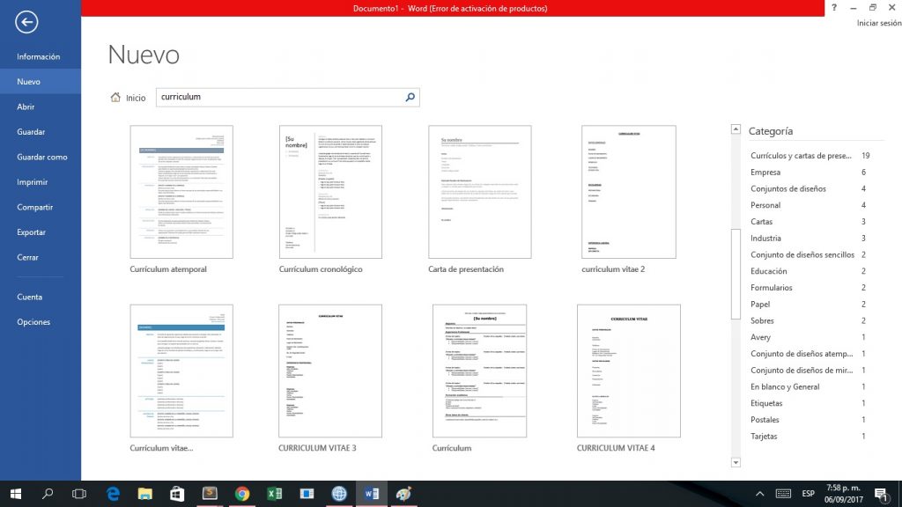Click the template list scrollbar thumb

coord(736,274)
